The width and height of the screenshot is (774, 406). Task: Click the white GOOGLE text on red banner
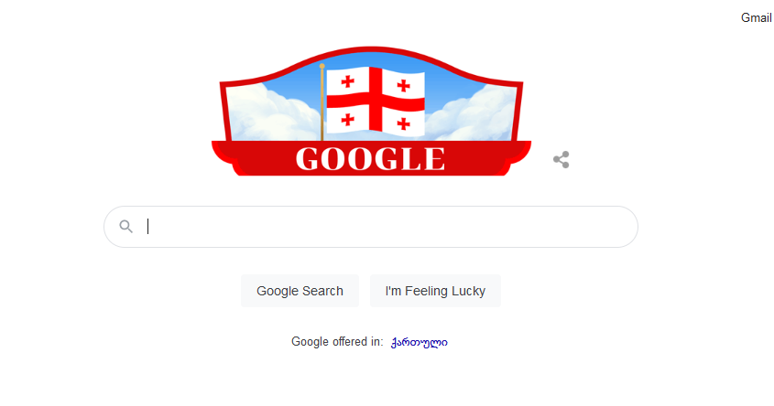point(371,159)
